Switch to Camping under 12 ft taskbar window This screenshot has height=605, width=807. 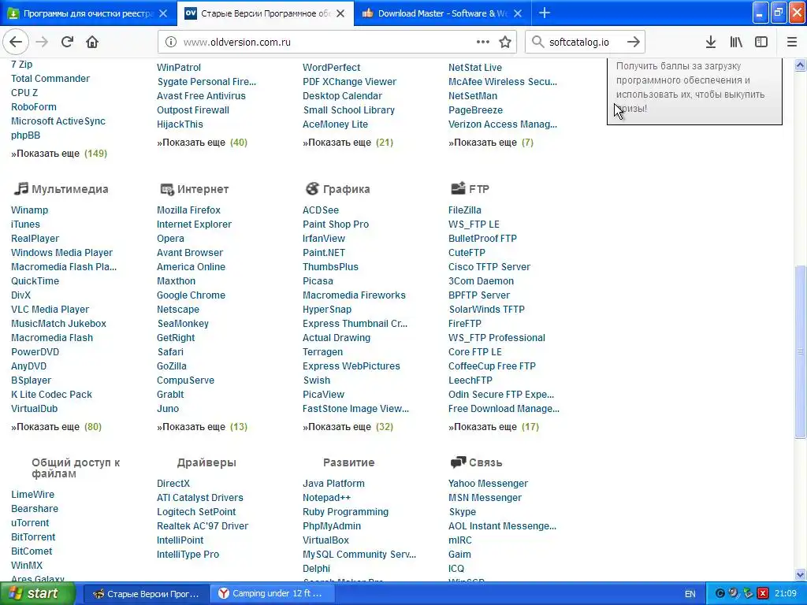tap(274, 594)
